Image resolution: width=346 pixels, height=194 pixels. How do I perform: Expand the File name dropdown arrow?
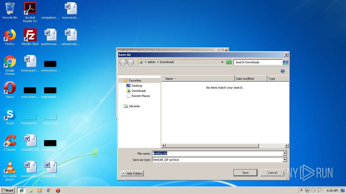(285, 154)
